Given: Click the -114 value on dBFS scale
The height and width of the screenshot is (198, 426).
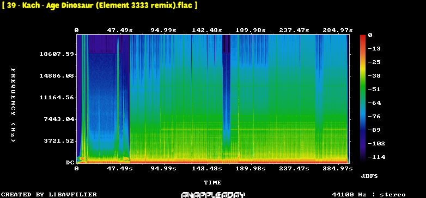Looking at the screenshot, I should 376,157.
